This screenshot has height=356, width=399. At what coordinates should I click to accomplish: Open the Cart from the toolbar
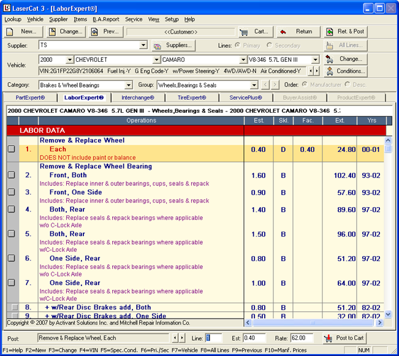pos(254,31)
